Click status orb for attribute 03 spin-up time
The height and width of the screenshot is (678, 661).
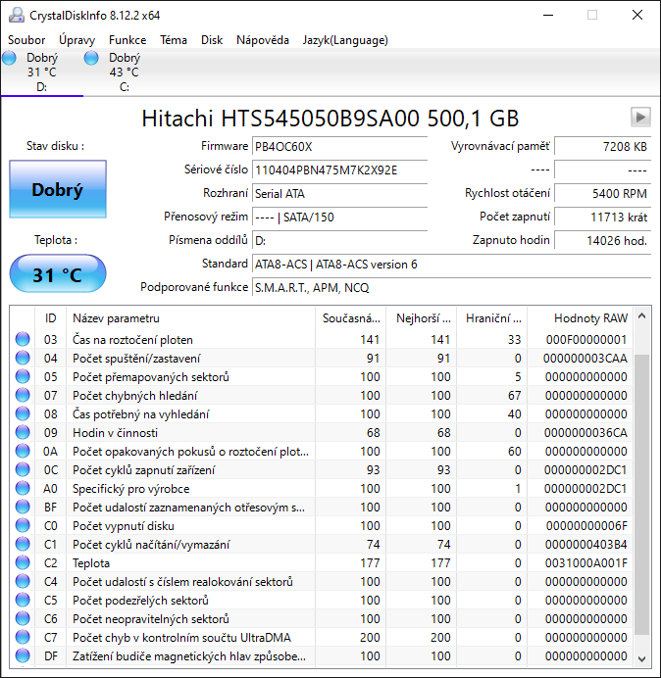pyautogui.click(x=23, y=340)
